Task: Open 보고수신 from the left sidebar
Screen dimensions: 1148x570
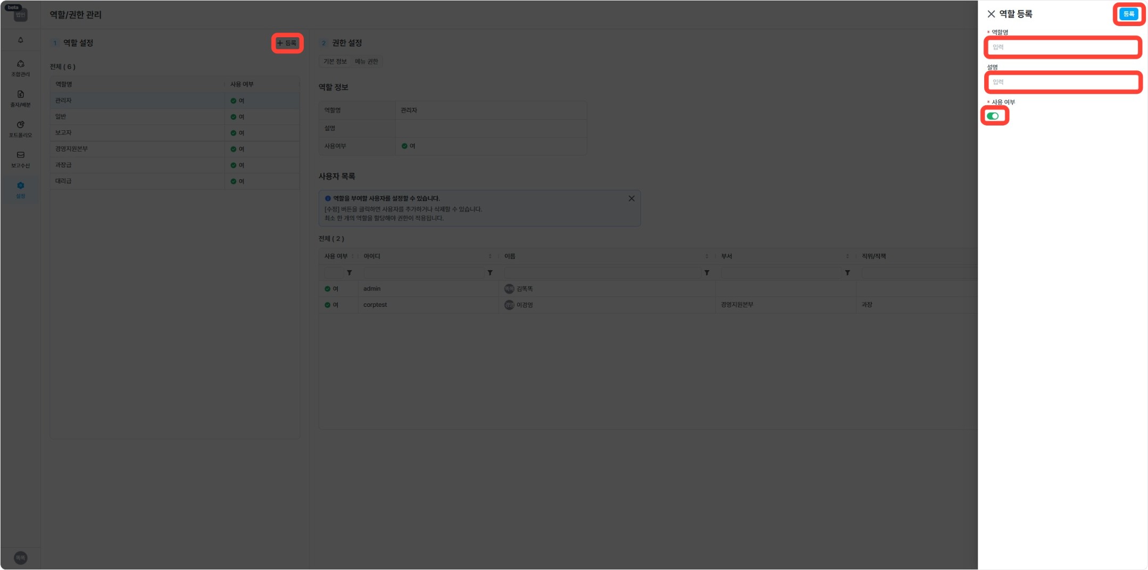Action: point(20,159)
